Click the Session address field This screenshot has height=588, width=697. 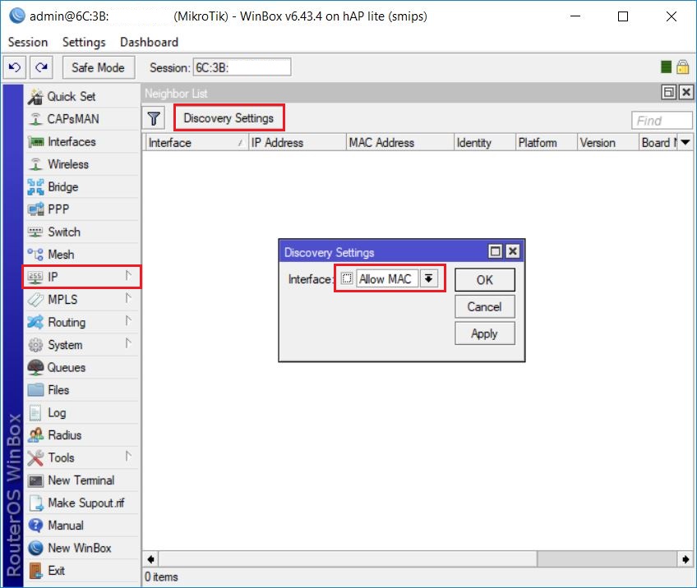coord(242,67)
